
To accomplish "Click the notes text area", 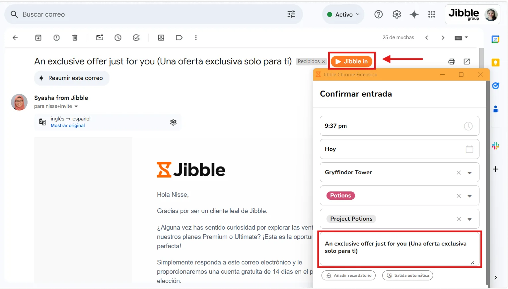I will coord(399,249).
